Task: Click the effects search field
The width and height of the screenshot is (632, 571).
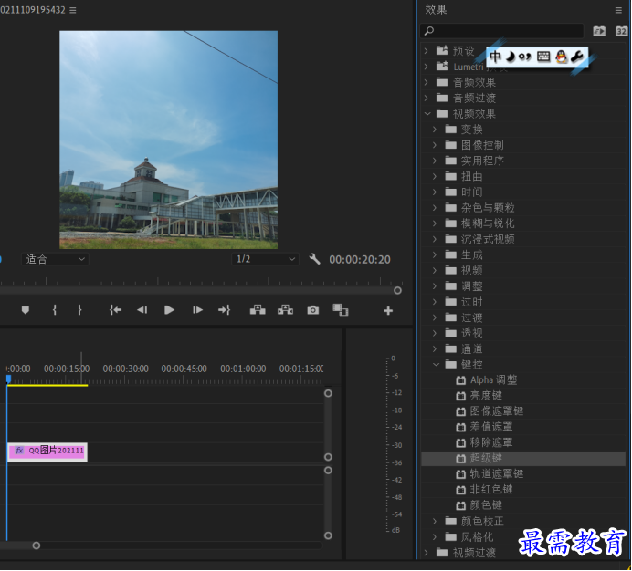Action: point(501,31)
